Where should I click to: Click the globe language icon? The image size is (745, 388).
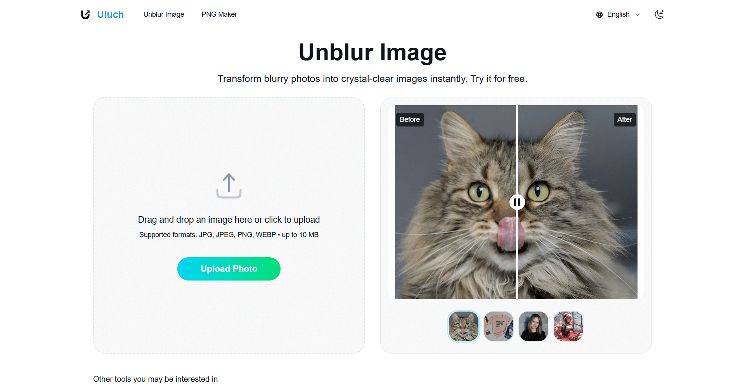coord(599,15)
